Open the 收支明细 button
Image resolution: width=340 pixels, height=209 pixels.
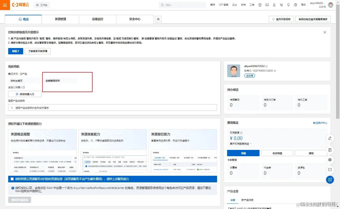point(277,153)
